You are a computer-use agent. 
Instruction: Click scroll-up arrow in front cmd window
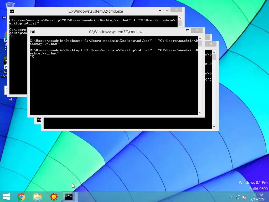pyautogui.click(x=200, y=38)
